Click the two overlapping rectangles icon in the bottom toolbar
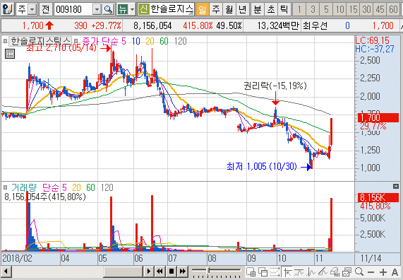This screenshot has width=403, height=280. pos(263,272)
